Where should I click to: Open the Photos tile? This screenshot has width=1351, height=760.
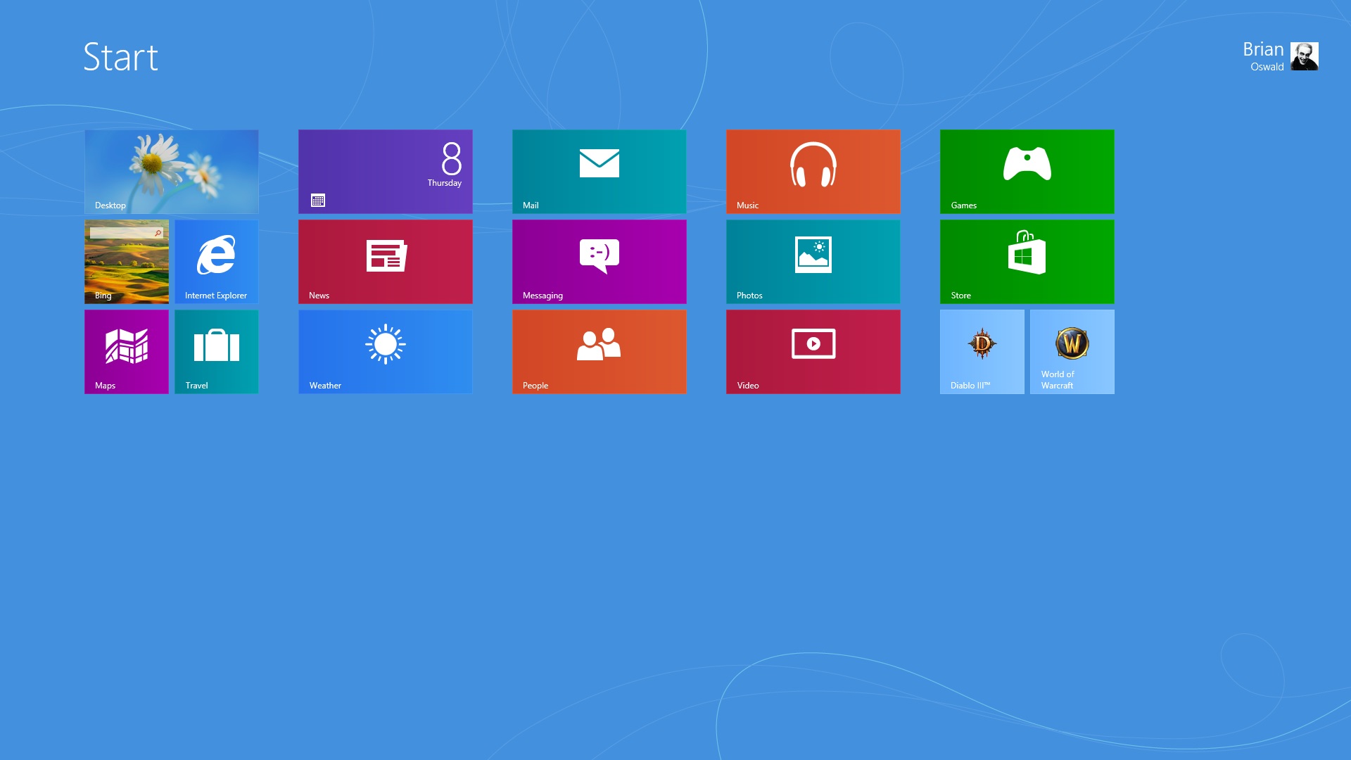click(x=813, y=261)
